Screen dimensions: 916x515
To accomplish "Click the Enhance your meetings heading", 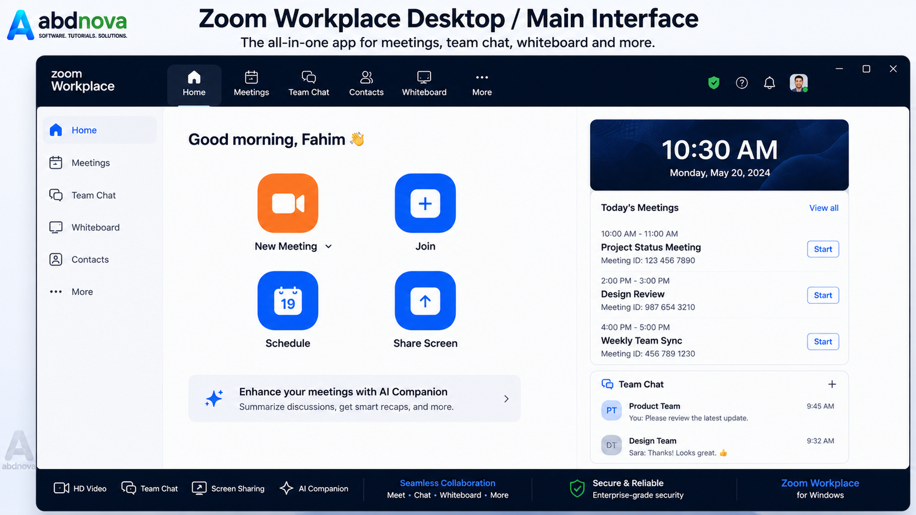I will [x=343, y=392].
